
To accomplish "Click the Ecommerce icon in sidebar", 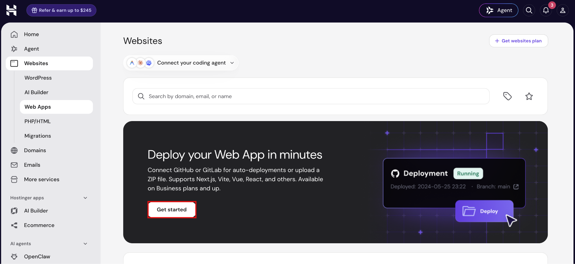I will coord(14,225).
